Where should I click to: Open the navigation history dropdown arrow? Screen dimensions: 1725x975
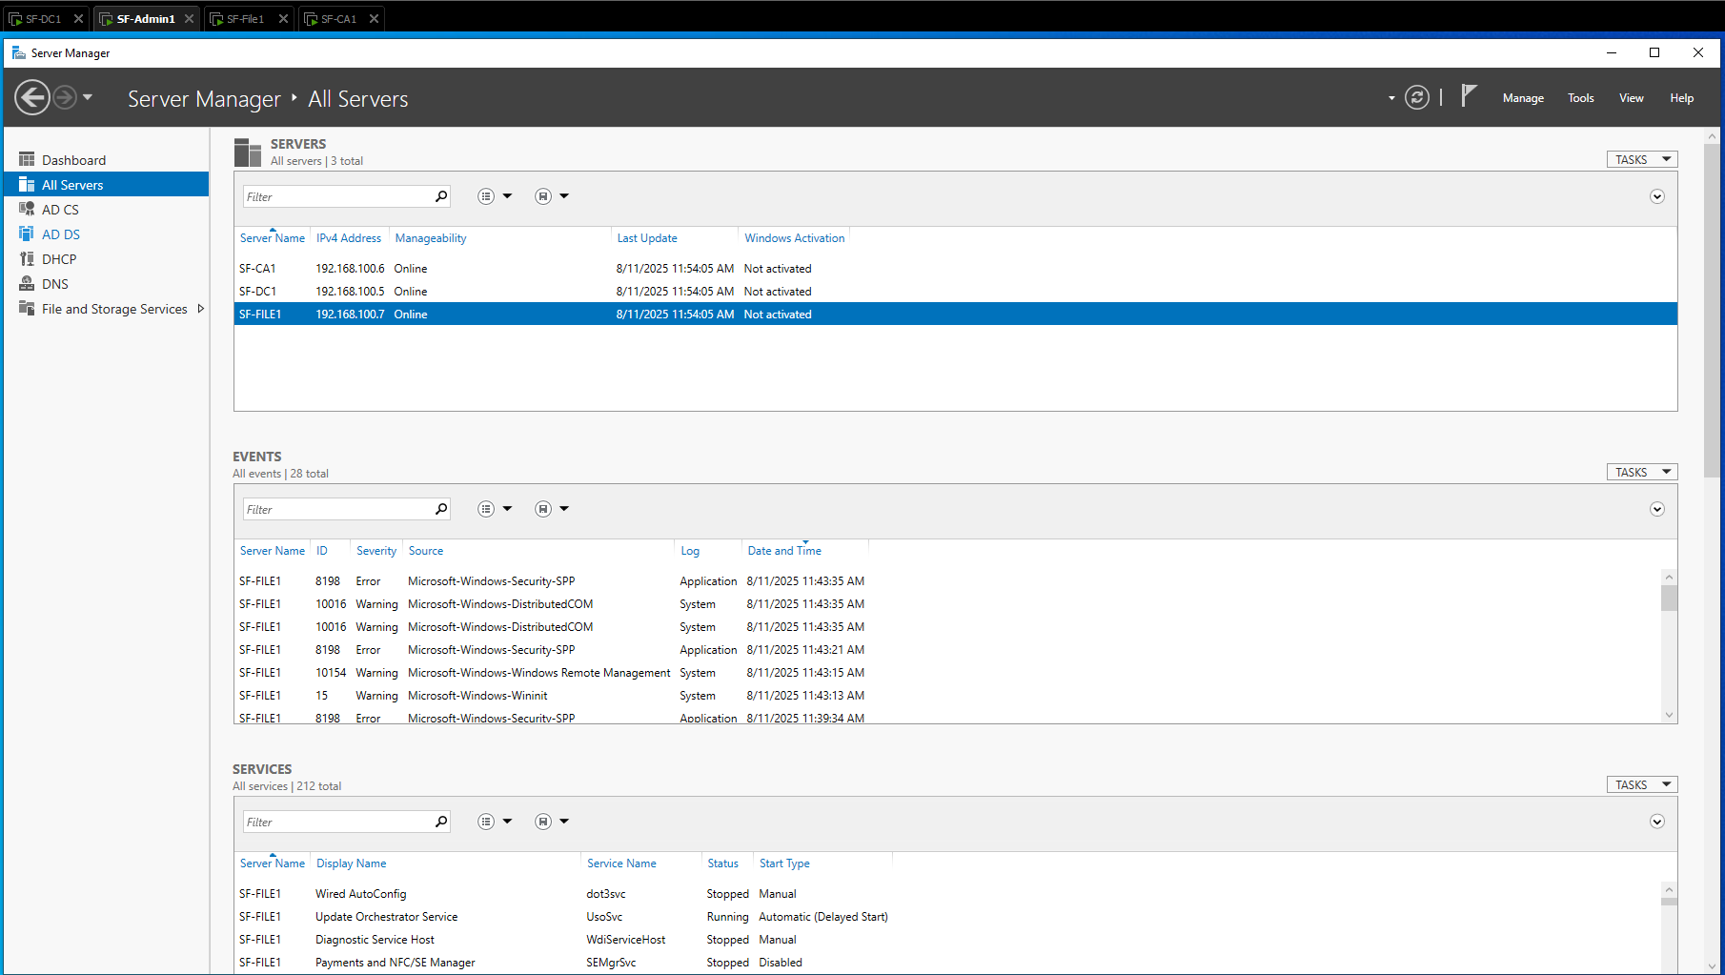[x=86, y=96]
